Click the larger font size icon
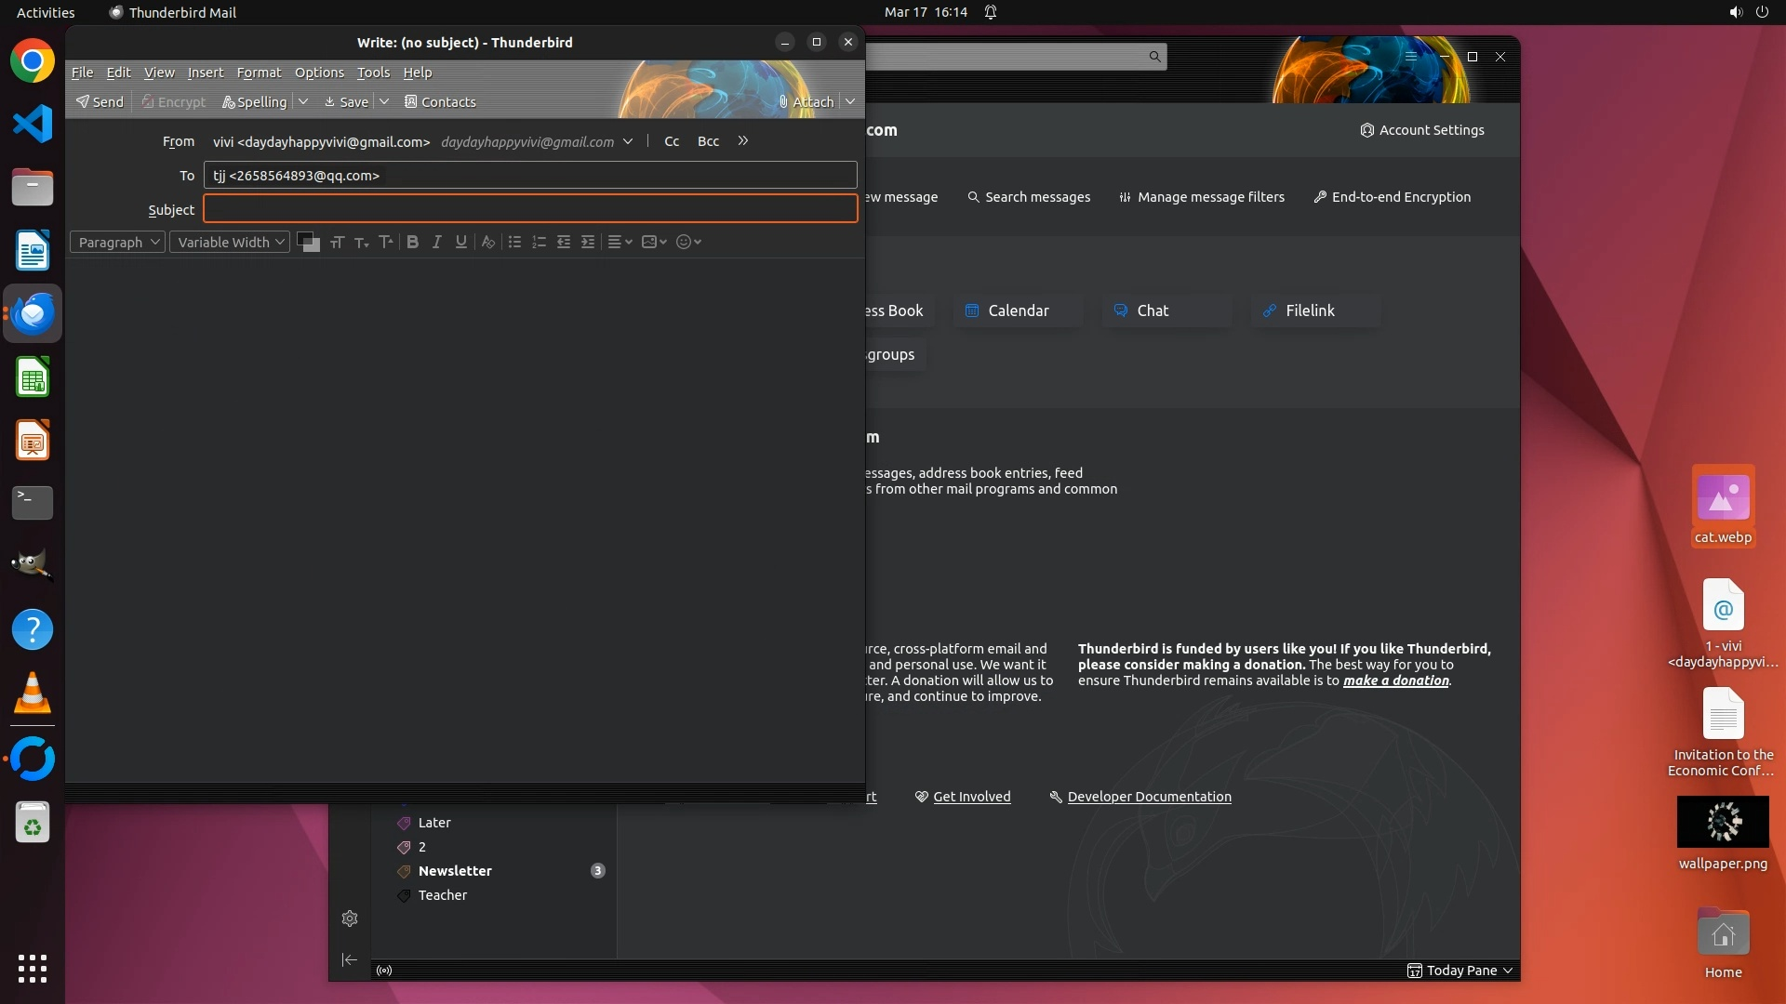The image size is (1786, 1004). [x=386, y=242]
